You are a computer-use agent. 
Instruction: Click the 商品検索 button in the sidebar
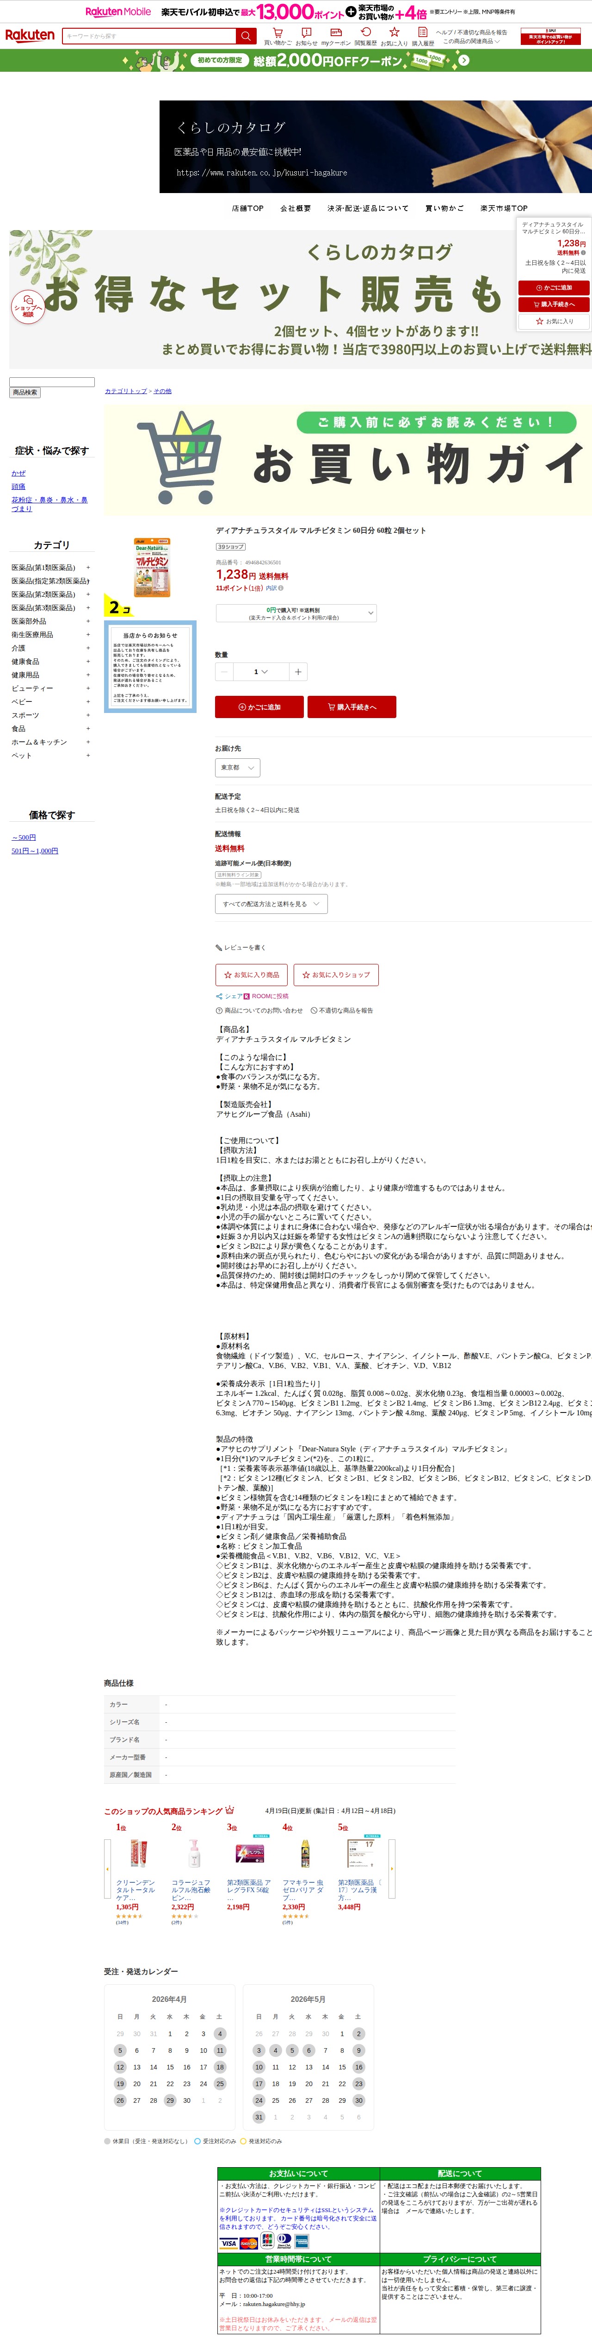(25, 392)
